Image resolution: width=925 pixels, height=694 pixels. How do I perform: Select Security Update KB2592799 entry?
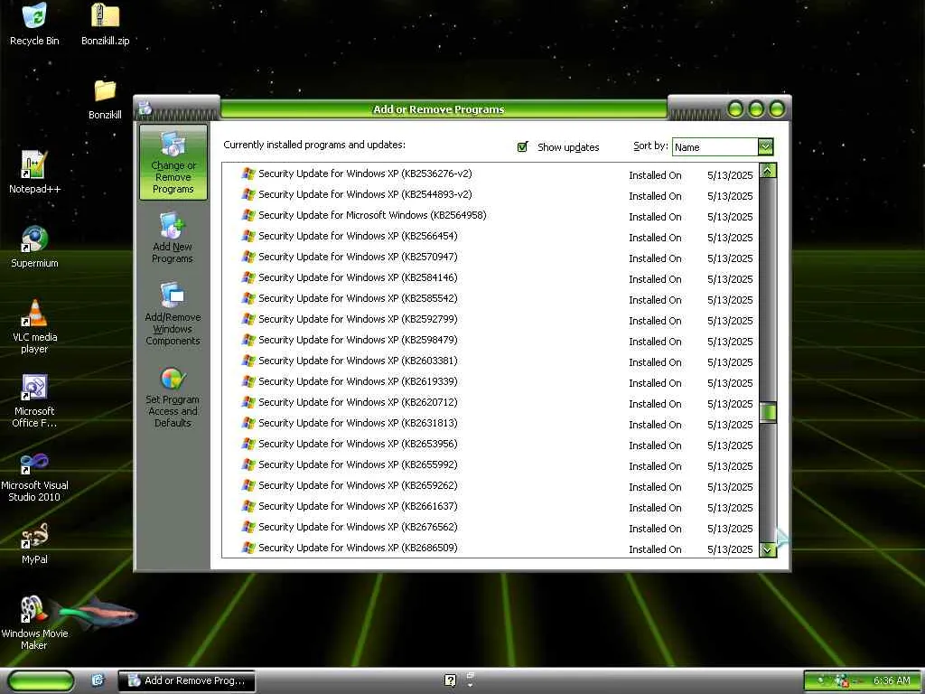491,319
